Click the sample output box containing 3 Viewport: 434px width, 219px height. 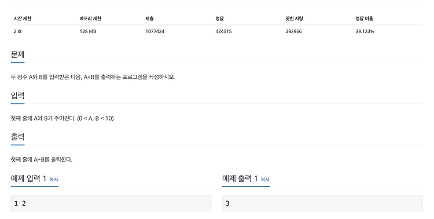(322, 203)
